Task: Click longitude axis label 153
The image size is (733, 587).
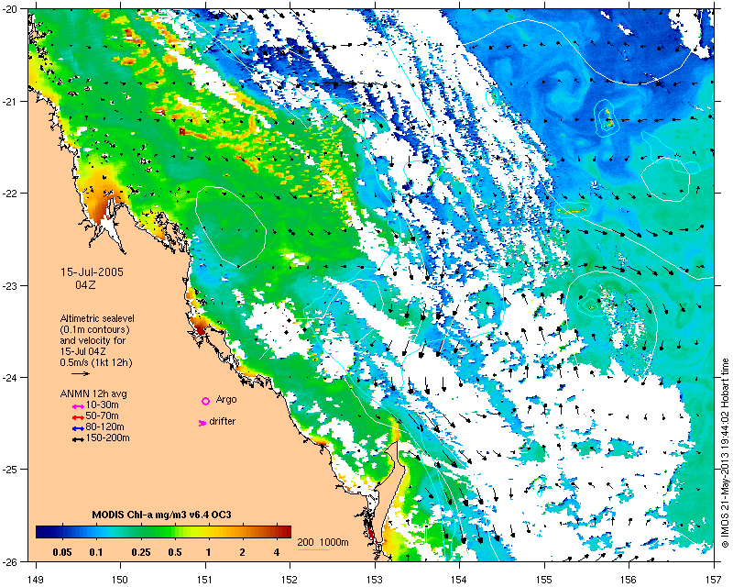Action: pos(375,580)
